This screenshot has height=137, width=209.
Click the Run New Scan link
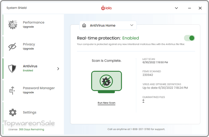click(106, 103)
